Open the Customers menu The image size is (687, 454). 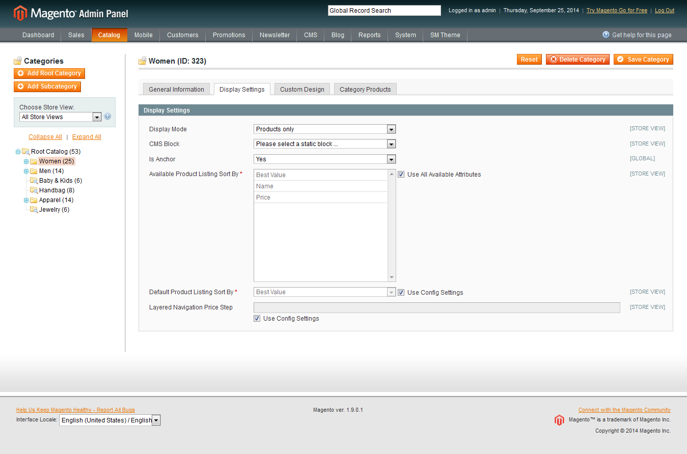(183, 35)
